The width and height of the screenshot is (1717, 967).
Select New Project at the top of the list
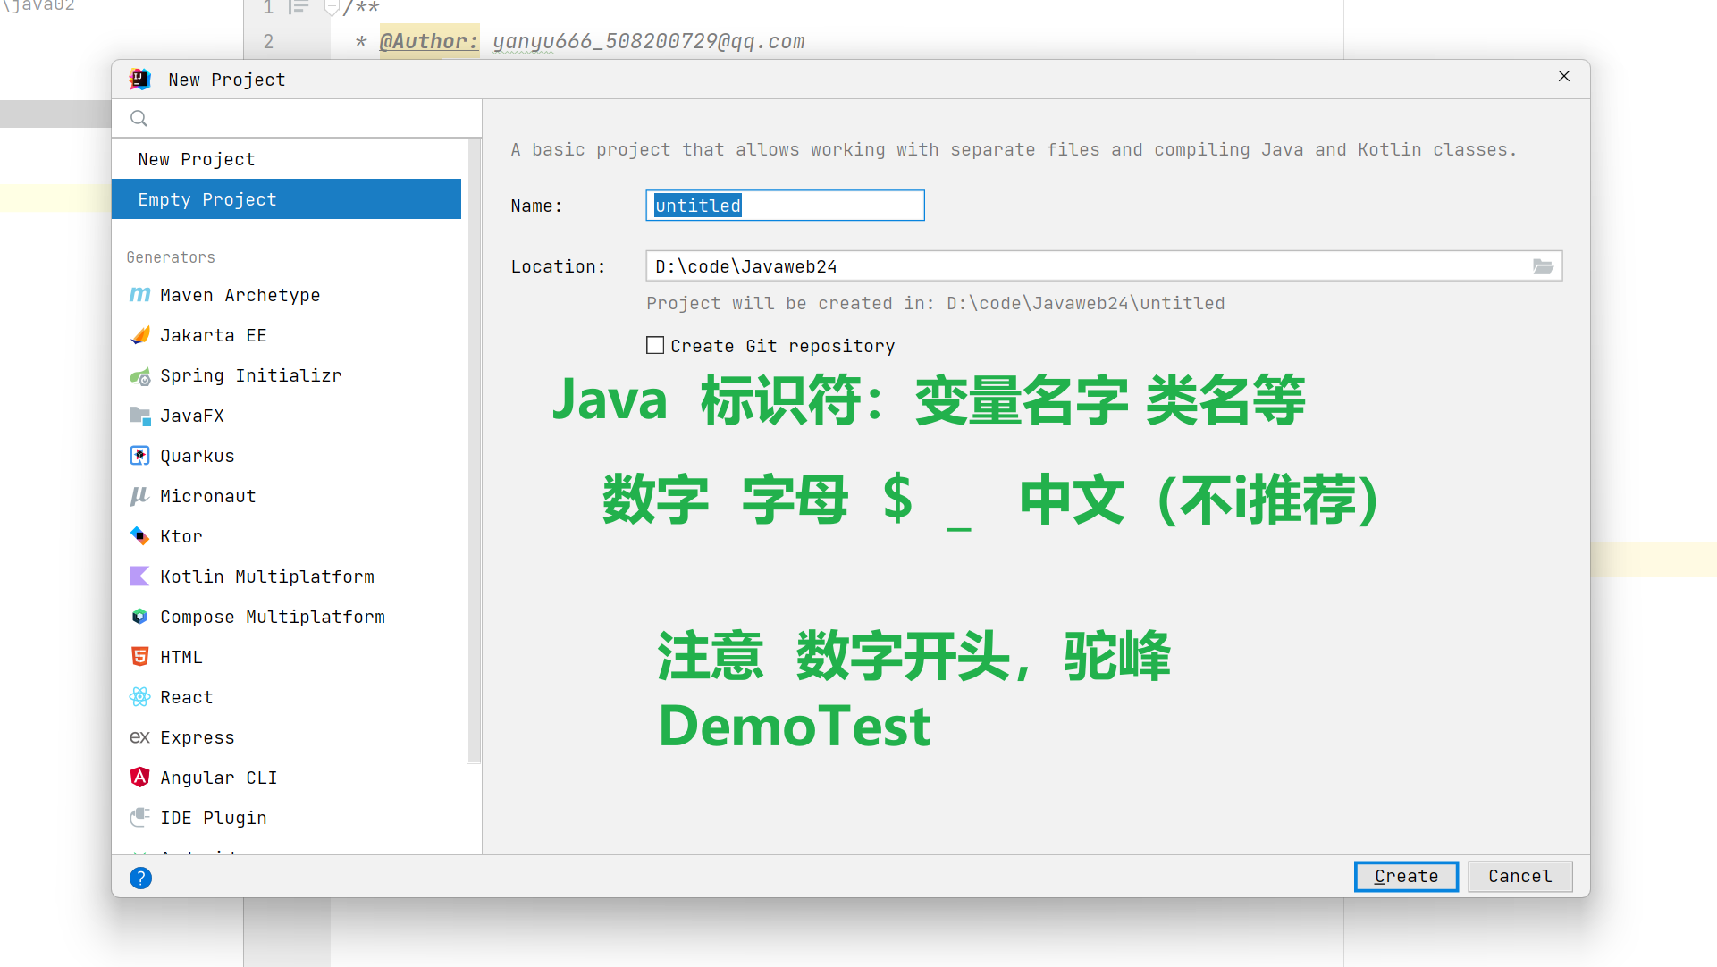[x=197, y=159]
